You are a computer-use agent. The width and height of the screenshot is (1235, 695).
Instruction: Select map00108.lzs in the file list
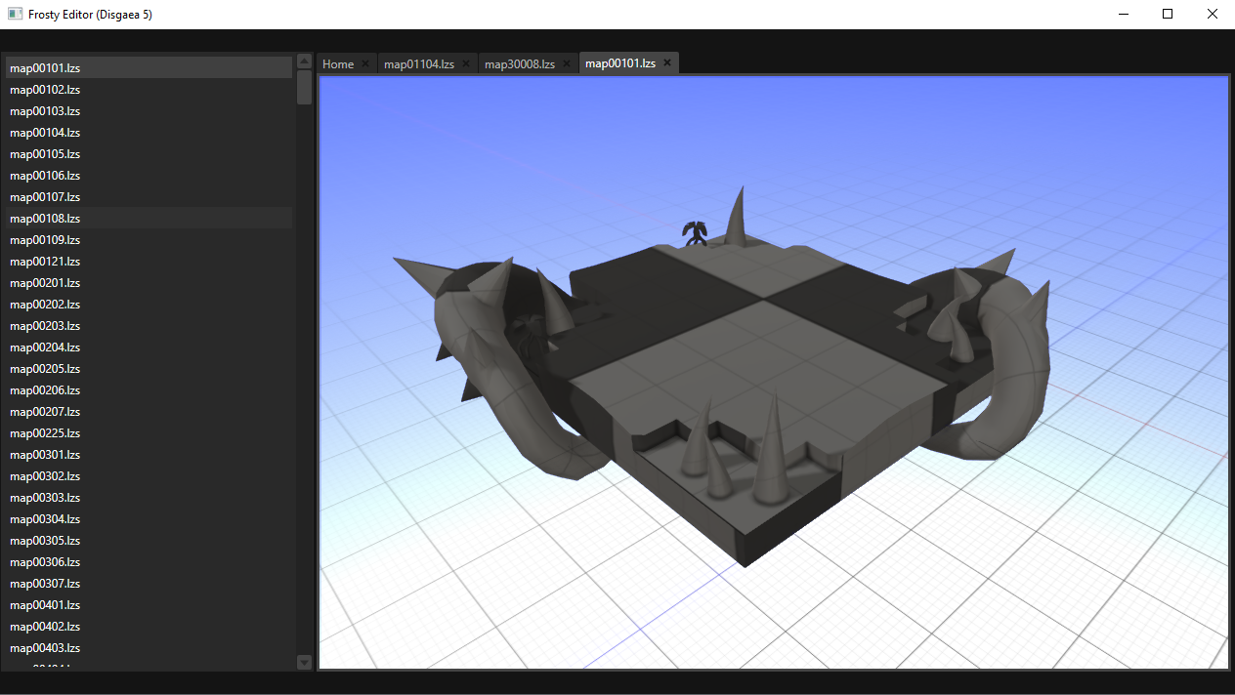coord(149,218)
